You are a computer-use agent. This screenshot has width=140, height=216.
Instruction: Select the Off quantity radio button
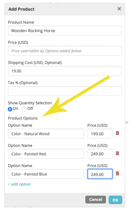click(x=24, y=109)
